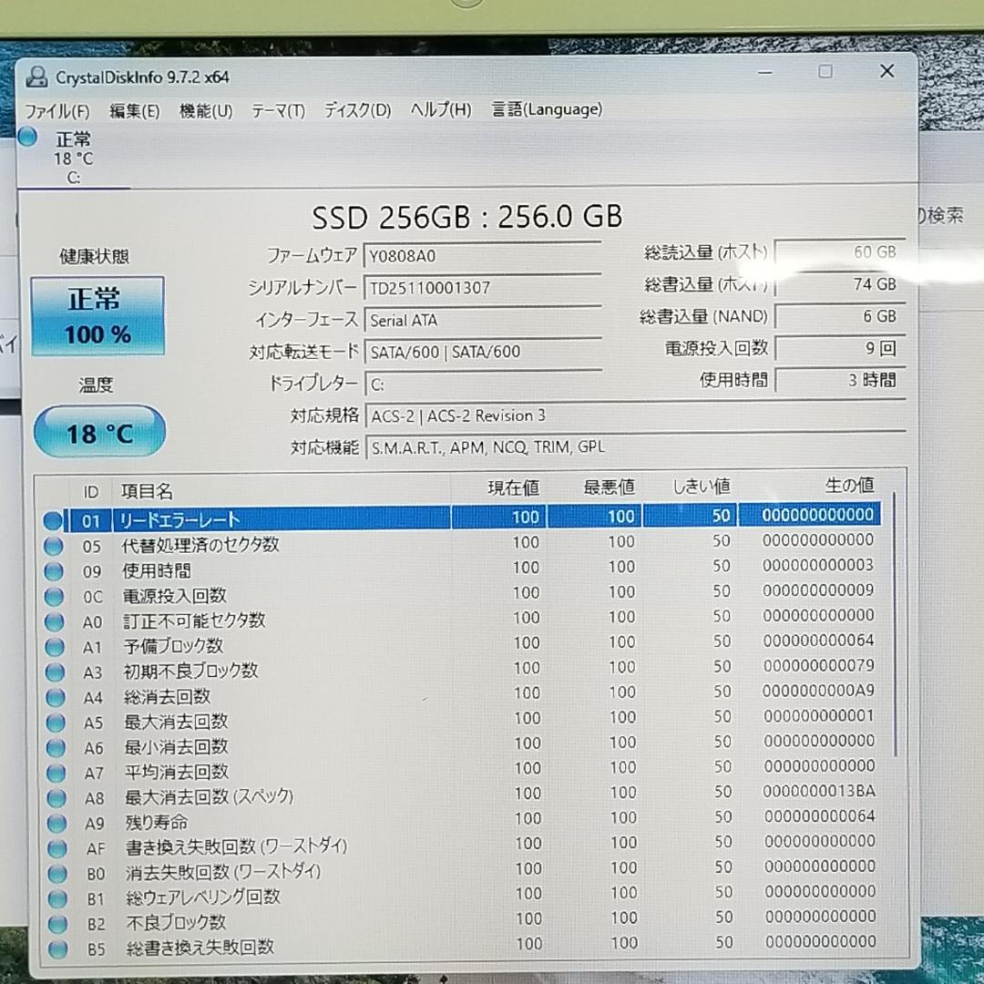
Task: Click the 正常 100% health status button
Action: (x=97, y=315)
